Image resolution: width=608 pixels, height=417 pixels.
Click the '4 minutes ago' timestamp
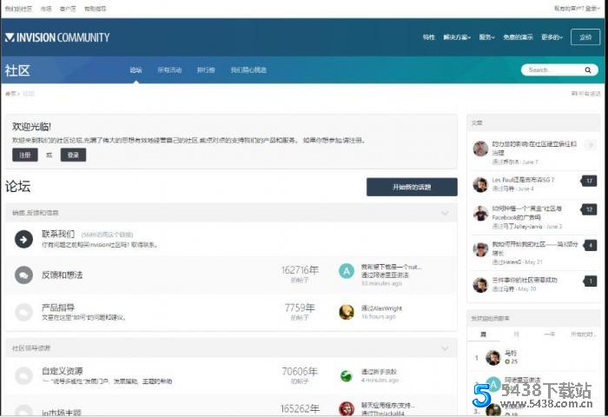point(380,381)
